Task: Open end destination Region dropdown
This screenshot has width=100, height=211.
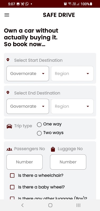Action: [72, 106]
